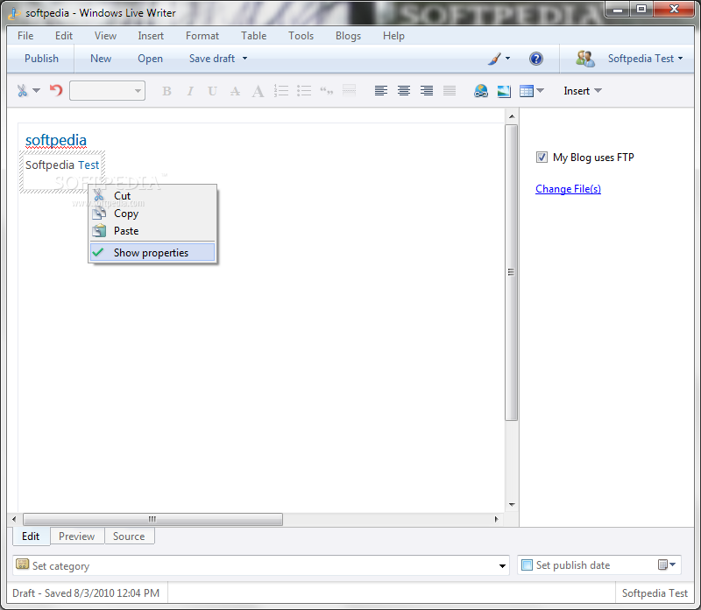
Task: Click the Undo arrow icon
Action: 56,90
